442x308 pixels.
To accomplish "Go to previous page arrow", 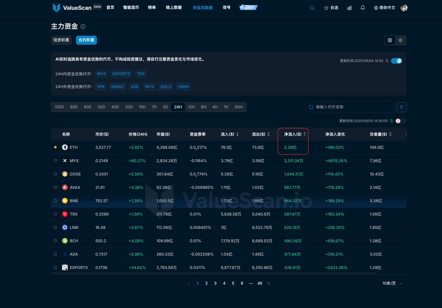I will [189, 283].
